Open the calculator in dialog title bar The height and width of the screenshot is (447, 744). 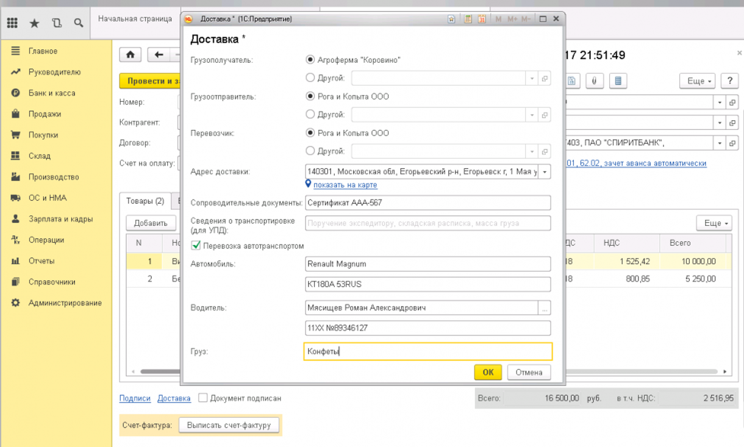[x=468, y=19]
